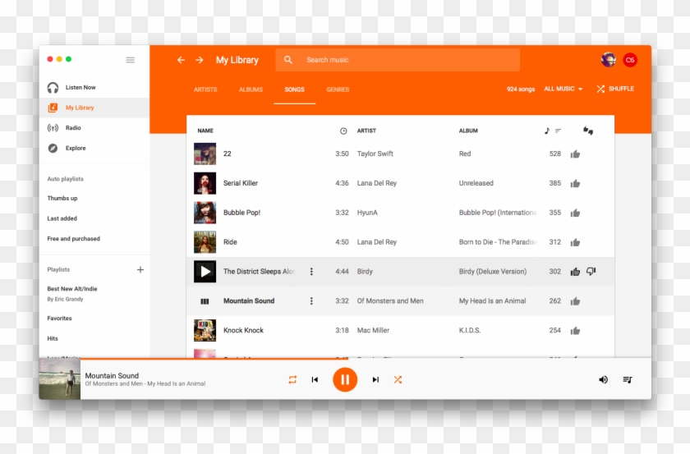Go back with the left arrow
The image size is (690, 454).
[181, 60]
